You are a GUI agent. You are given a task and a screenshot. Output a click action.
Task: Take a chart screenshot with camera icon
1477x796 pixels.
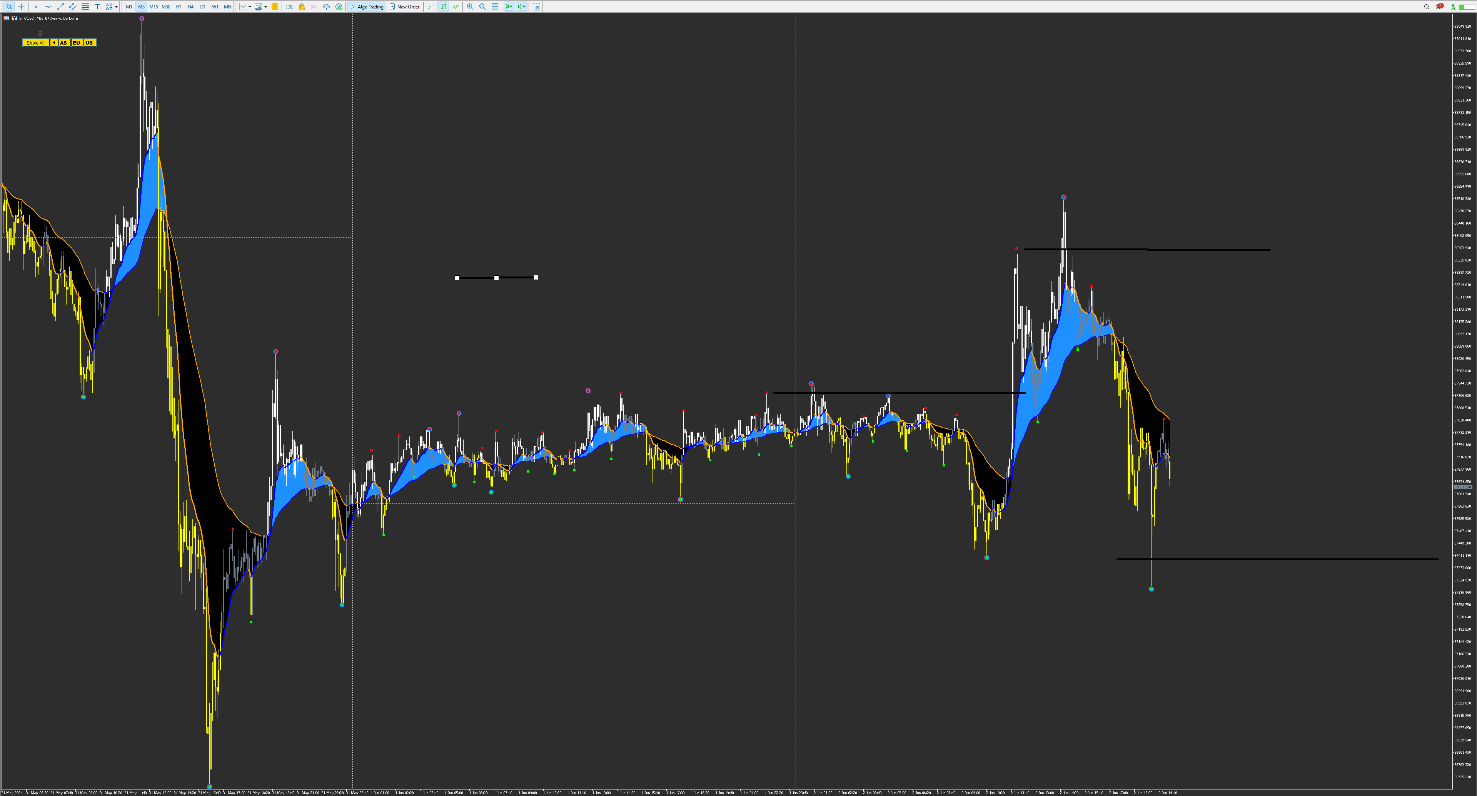tap(537, 7)
